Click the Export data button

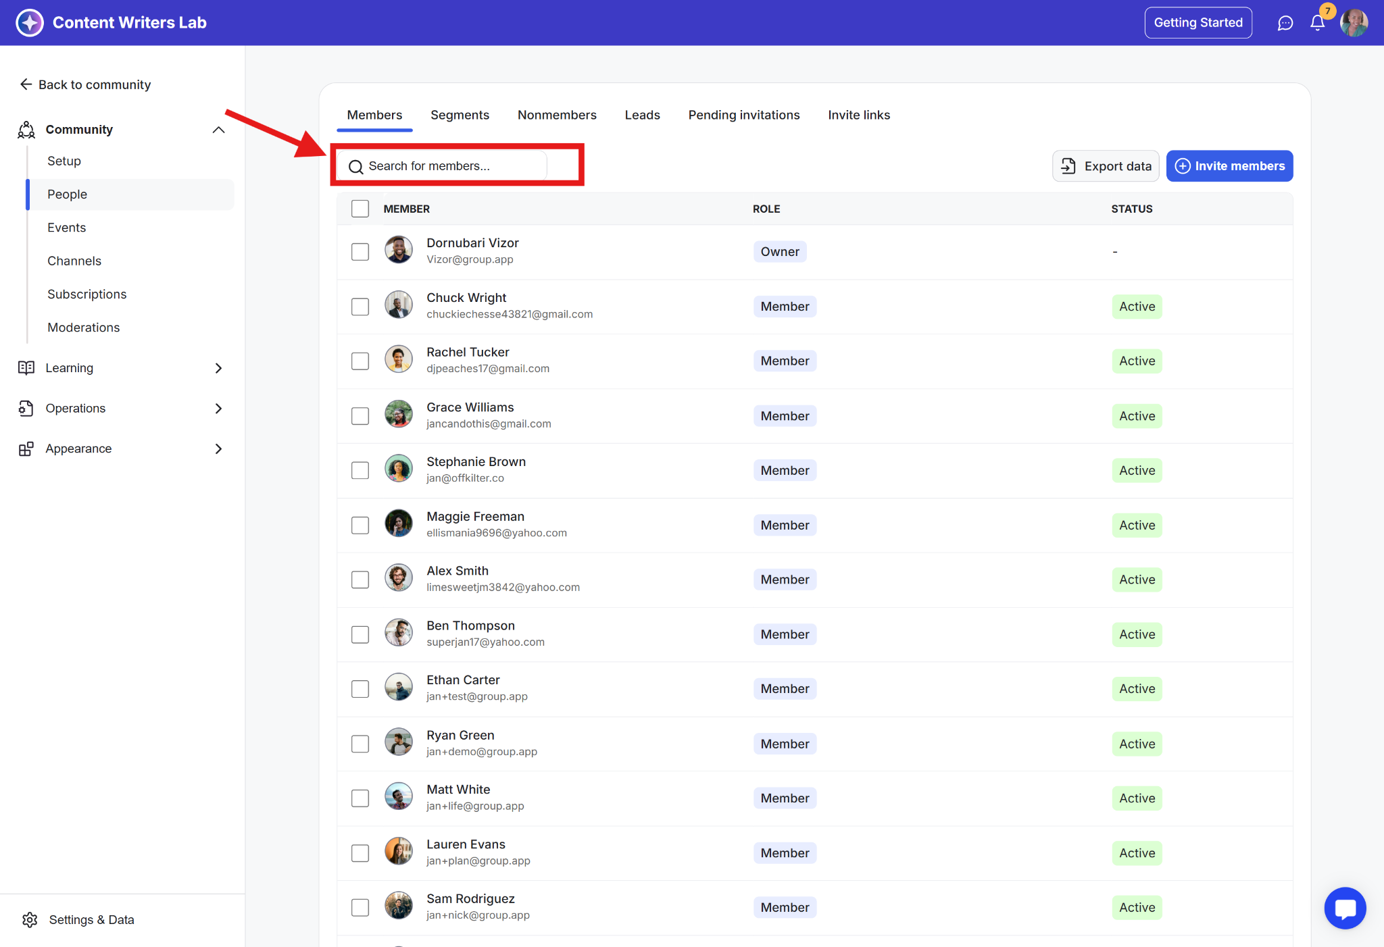[1106, 166]
